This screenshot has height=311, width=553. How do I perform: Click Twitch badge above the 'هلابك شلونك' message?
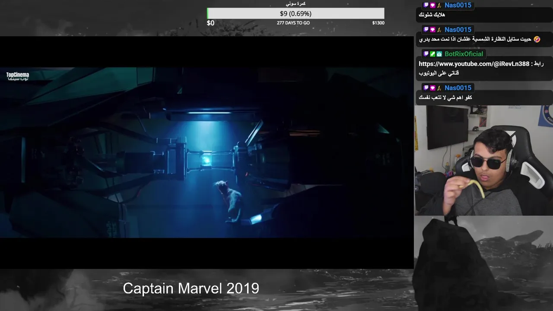point(426,5)
